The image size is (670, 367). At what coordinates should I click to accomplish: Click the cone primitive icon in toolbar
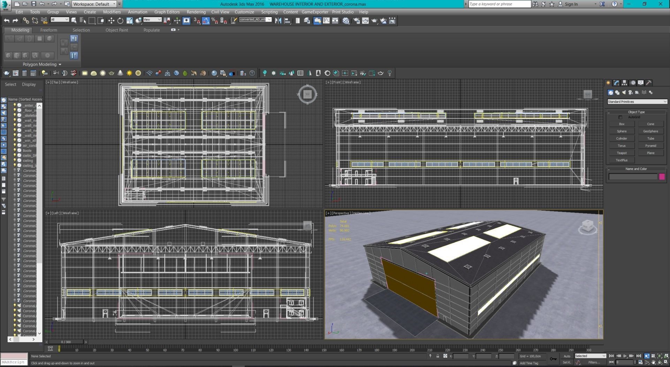120,73
